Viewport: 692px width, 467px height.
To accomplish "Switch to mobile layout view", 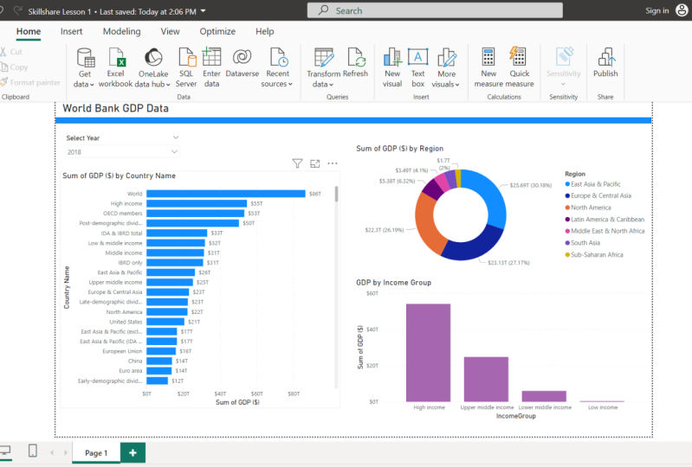I will coord(33,451).
